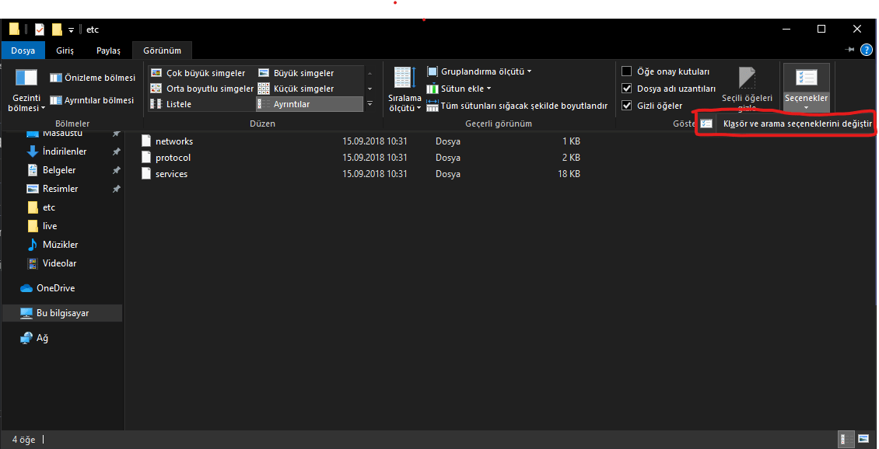Switch layout to Listele

pyautogui.click(x=172, y=104)
